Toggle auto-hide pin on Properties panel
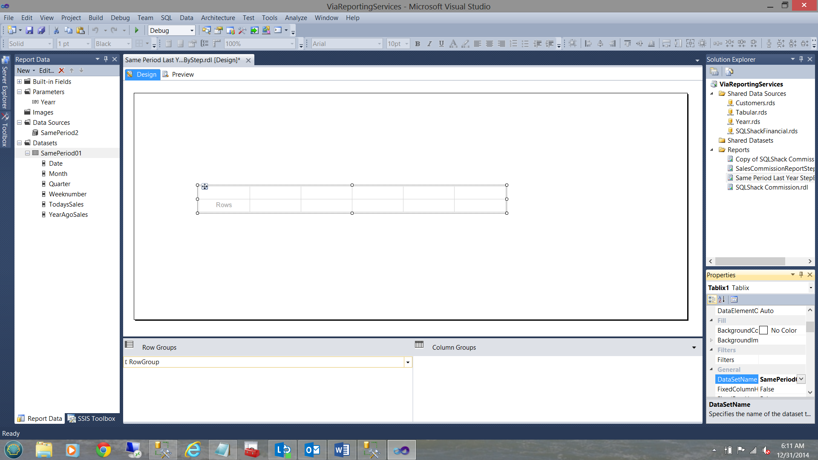The image size is (818, 460). 801,275
